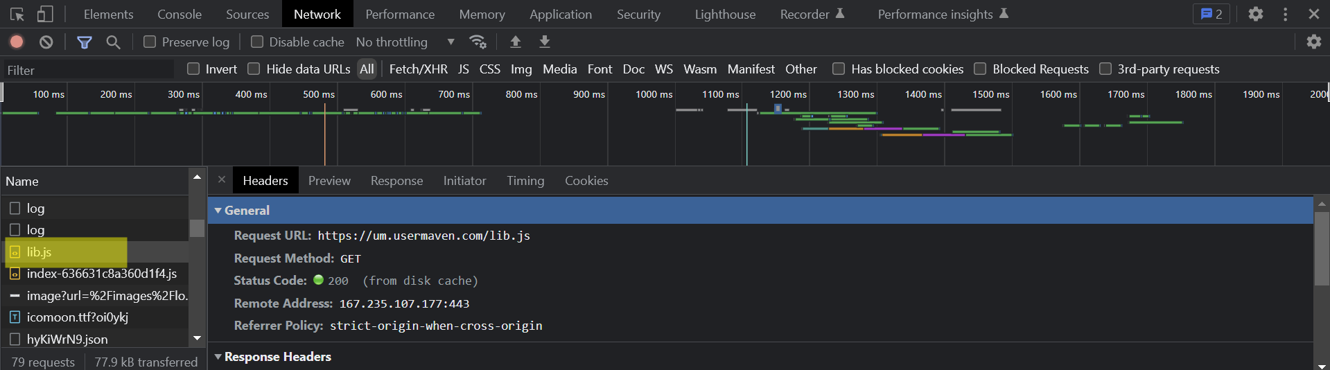Viewport: 1330px width, 370px height.
Task: Open the Timing tab
Action: pyautogui.click(x=525, y=181)
